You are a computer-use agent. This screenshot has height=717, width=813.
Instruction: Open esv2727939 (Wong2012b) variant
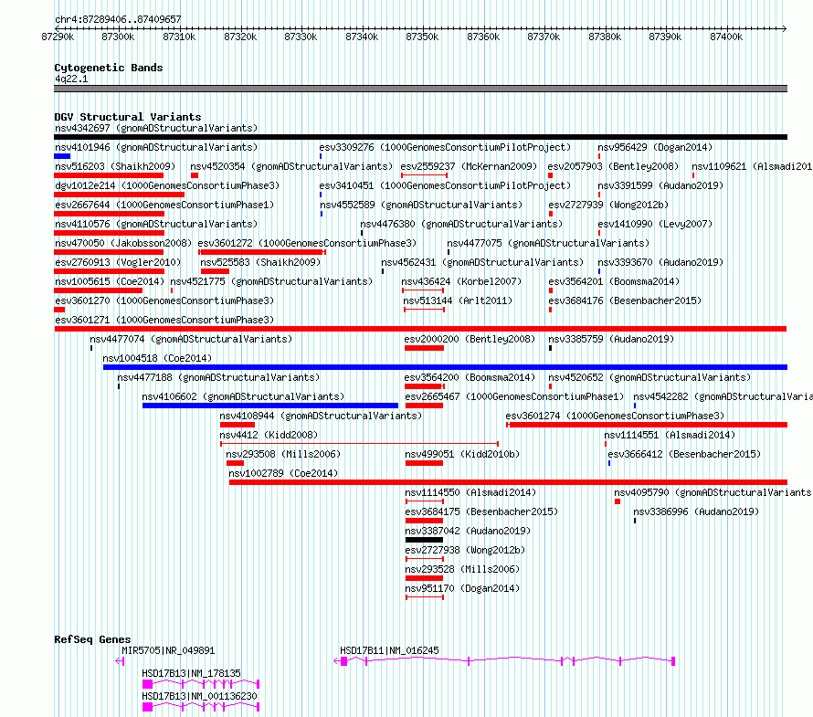608,205
